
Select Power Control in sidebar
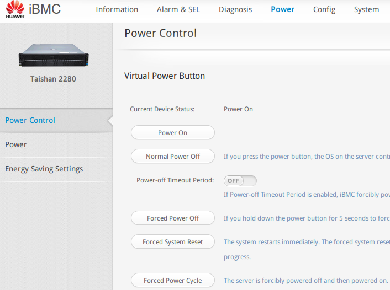tap(56, 120)
